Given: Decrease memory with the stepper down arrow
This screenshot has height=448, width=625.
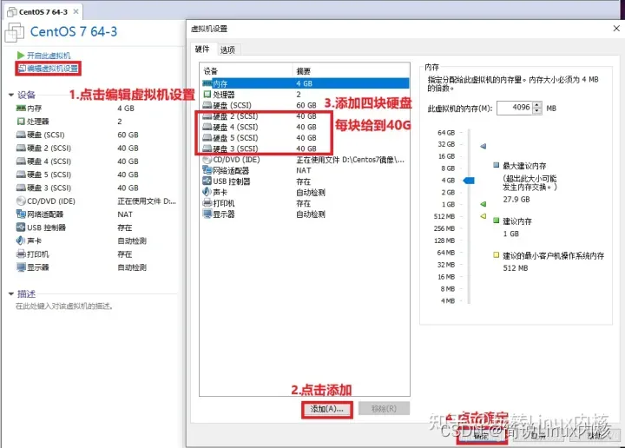Looking at the screenshot, I should coord(537,111).
